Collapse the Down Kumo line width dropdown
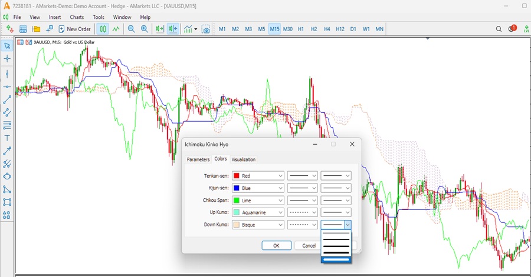The image size is (531, 277). pyautogui.click(x=348, y=225)
